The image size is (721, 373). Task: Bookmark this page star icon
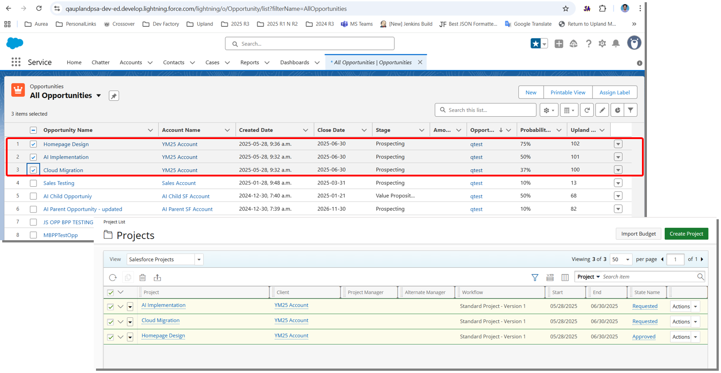click(x=566, y=8)
